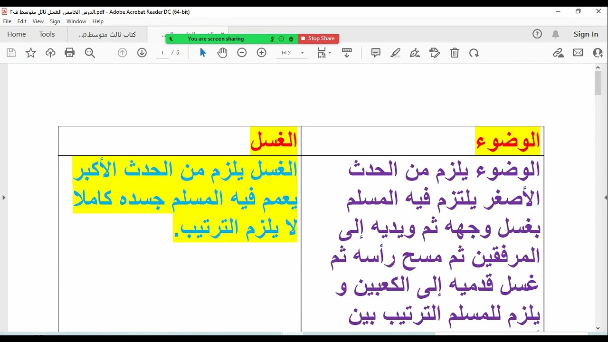Open the Help question mark icon
Screen dimensions: 608x342
click(537, 34)
